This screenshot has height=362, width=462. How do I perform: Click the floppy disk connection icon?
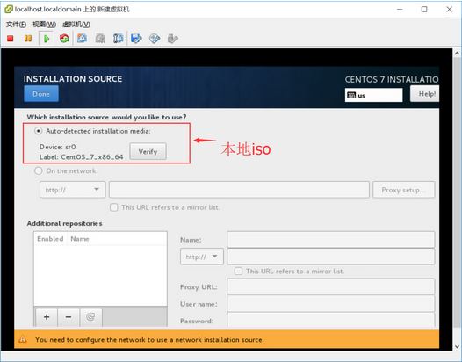136,39
